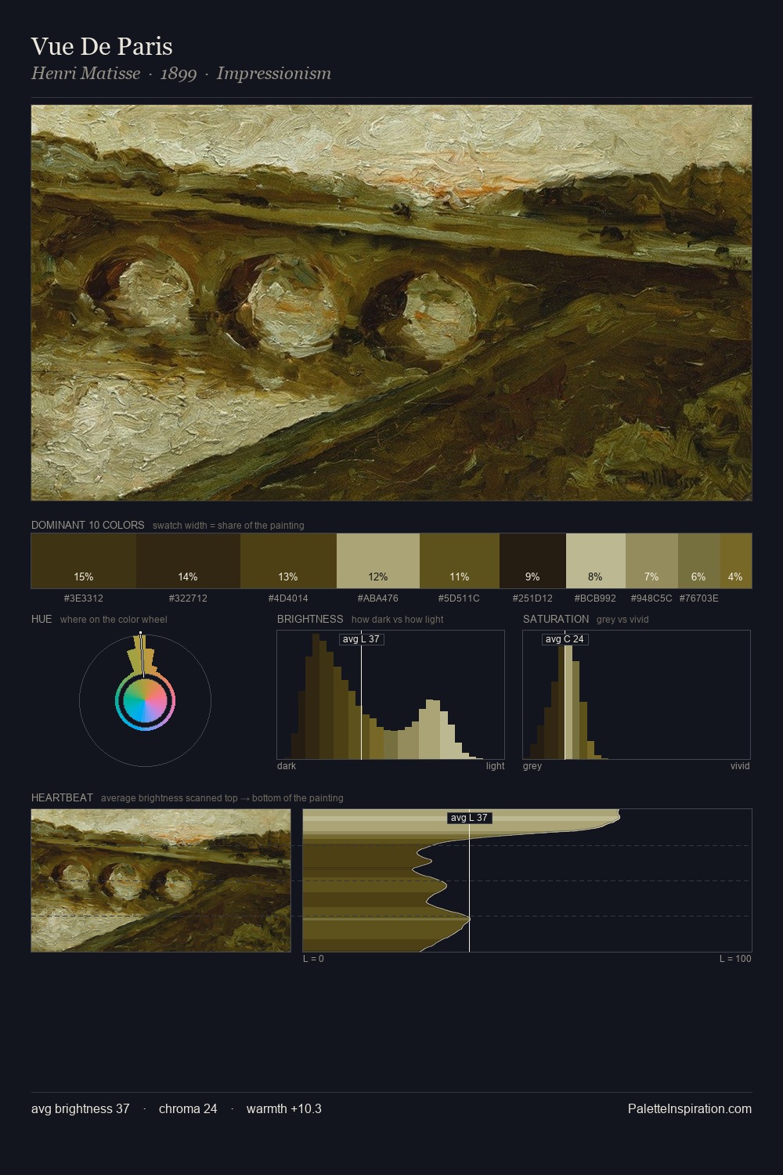Click "average brightness scanned top → bottom" caption

pyautogui.click(x=222, y=798)
